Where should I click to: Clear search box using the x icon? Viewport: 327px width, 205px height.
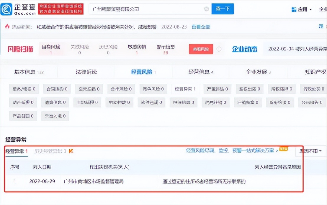coord(206,9)
